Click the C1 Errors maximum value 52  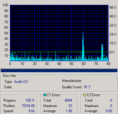pyautogui.click(x=70, y=106)
